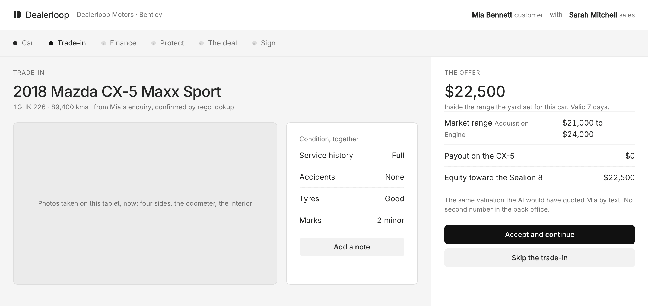Open the Finance step

pyautogui.click(x=119, y=43)
